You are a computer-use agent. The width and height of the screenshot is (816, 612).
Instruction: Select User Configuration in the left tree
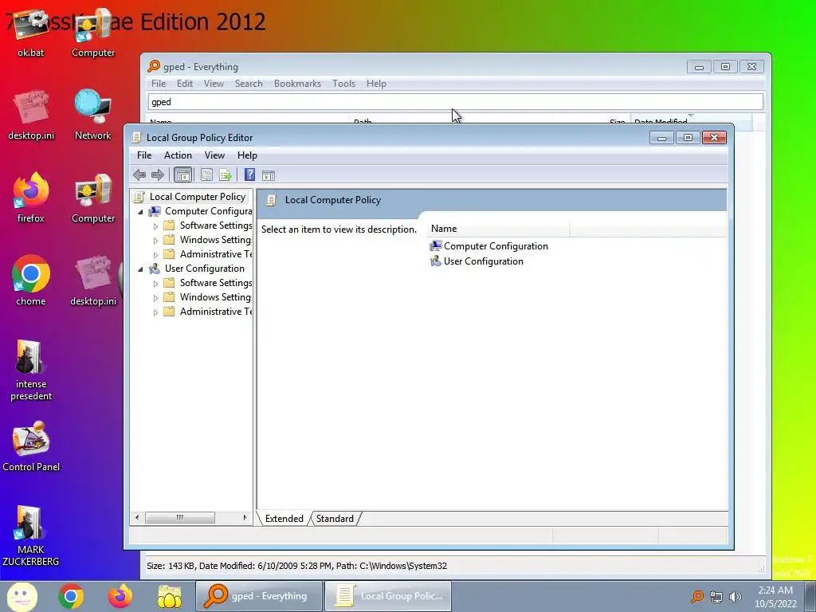(x=205, y=269)
